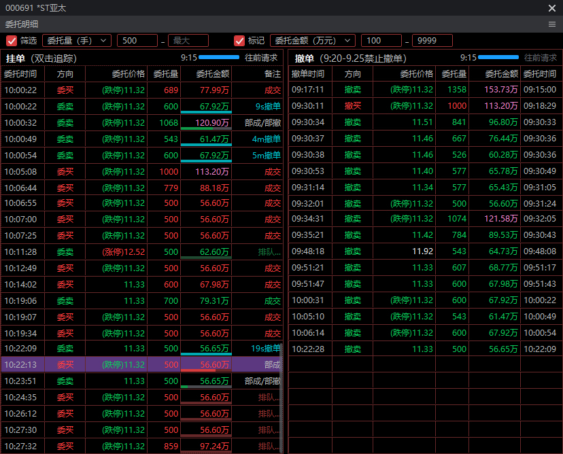This screenshot has width=563, height=454.
Task: Click the 方向 header in 挂单 table
Action: pos(65,74)
